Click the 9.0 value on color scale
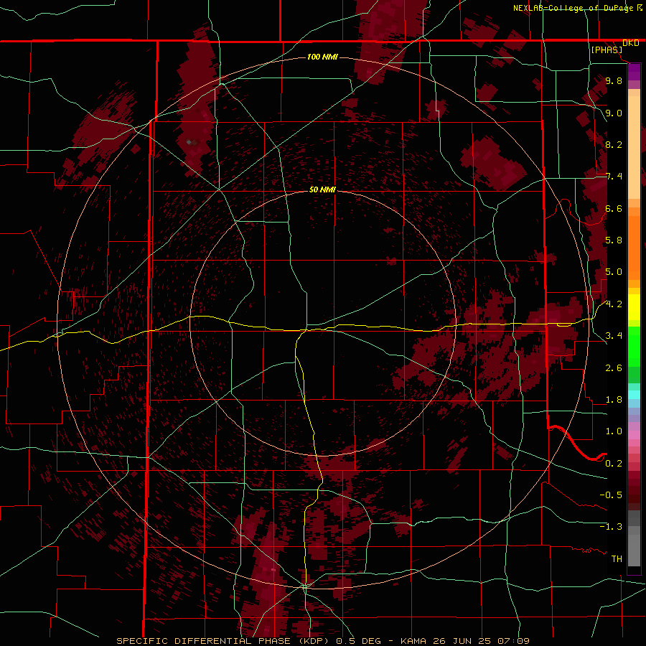 tap(614, 113)
